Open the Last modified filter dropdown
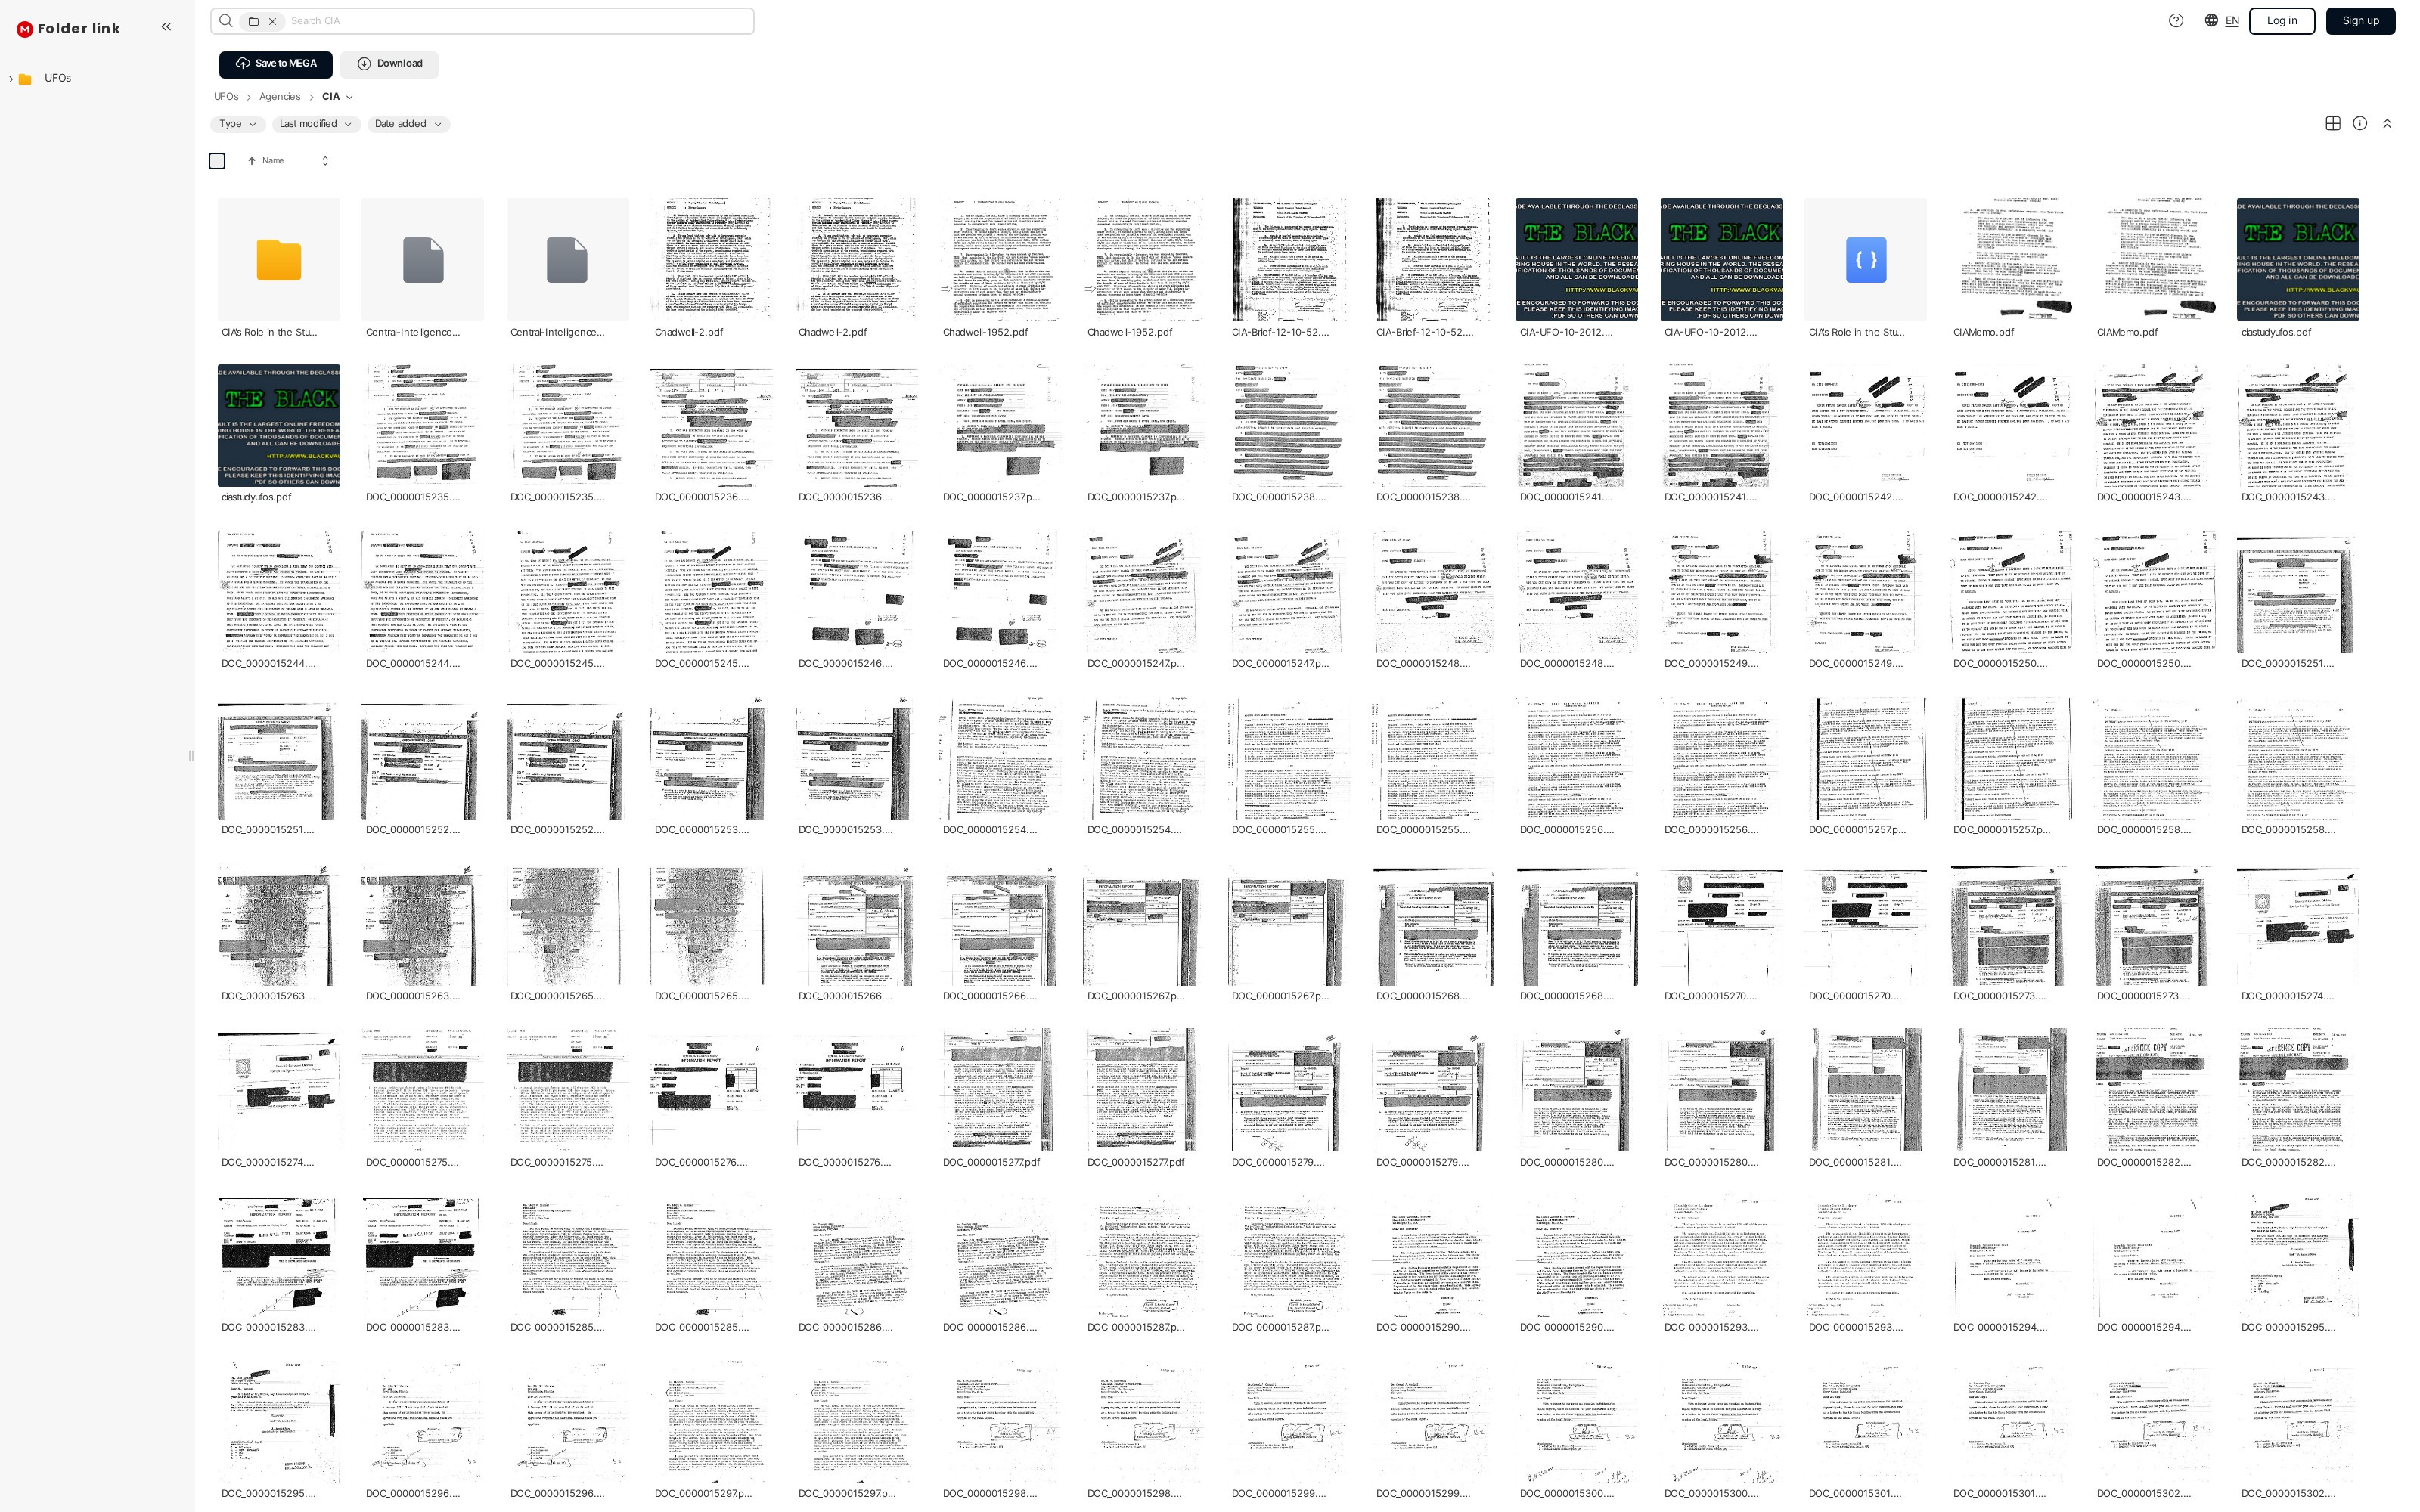 coord(315,124)
